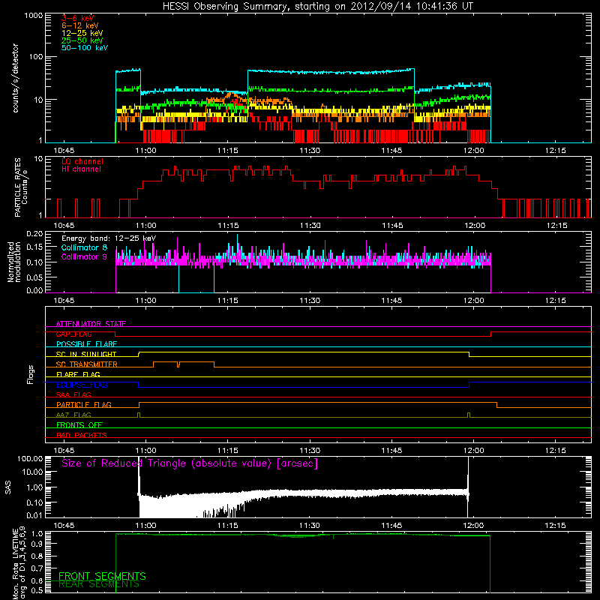Viewport: 600px width, 600px height.
Task: Click the "Energy band: 12-25 keV" annotation
Action: 109,238
